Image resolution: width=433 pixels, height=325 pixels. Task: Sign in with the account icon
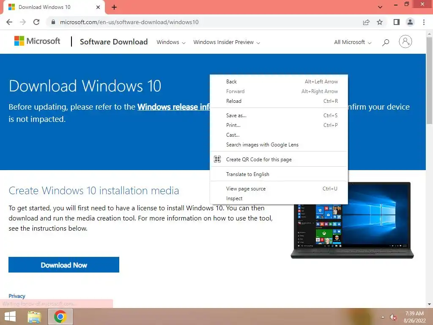pyautogui.click(x=406, y=42)
